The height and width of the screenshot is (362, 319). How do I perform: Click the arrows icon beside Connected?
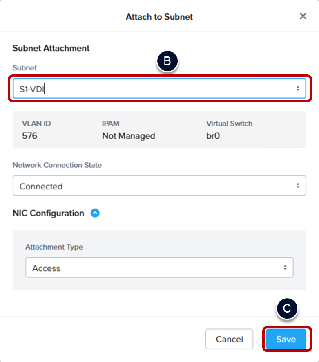(298, 186)
